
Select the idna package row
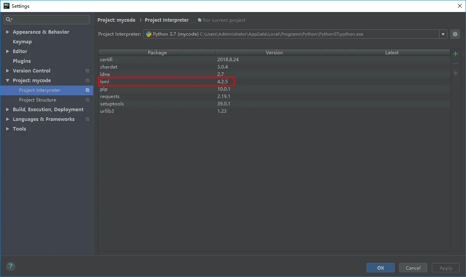point(274,74)
